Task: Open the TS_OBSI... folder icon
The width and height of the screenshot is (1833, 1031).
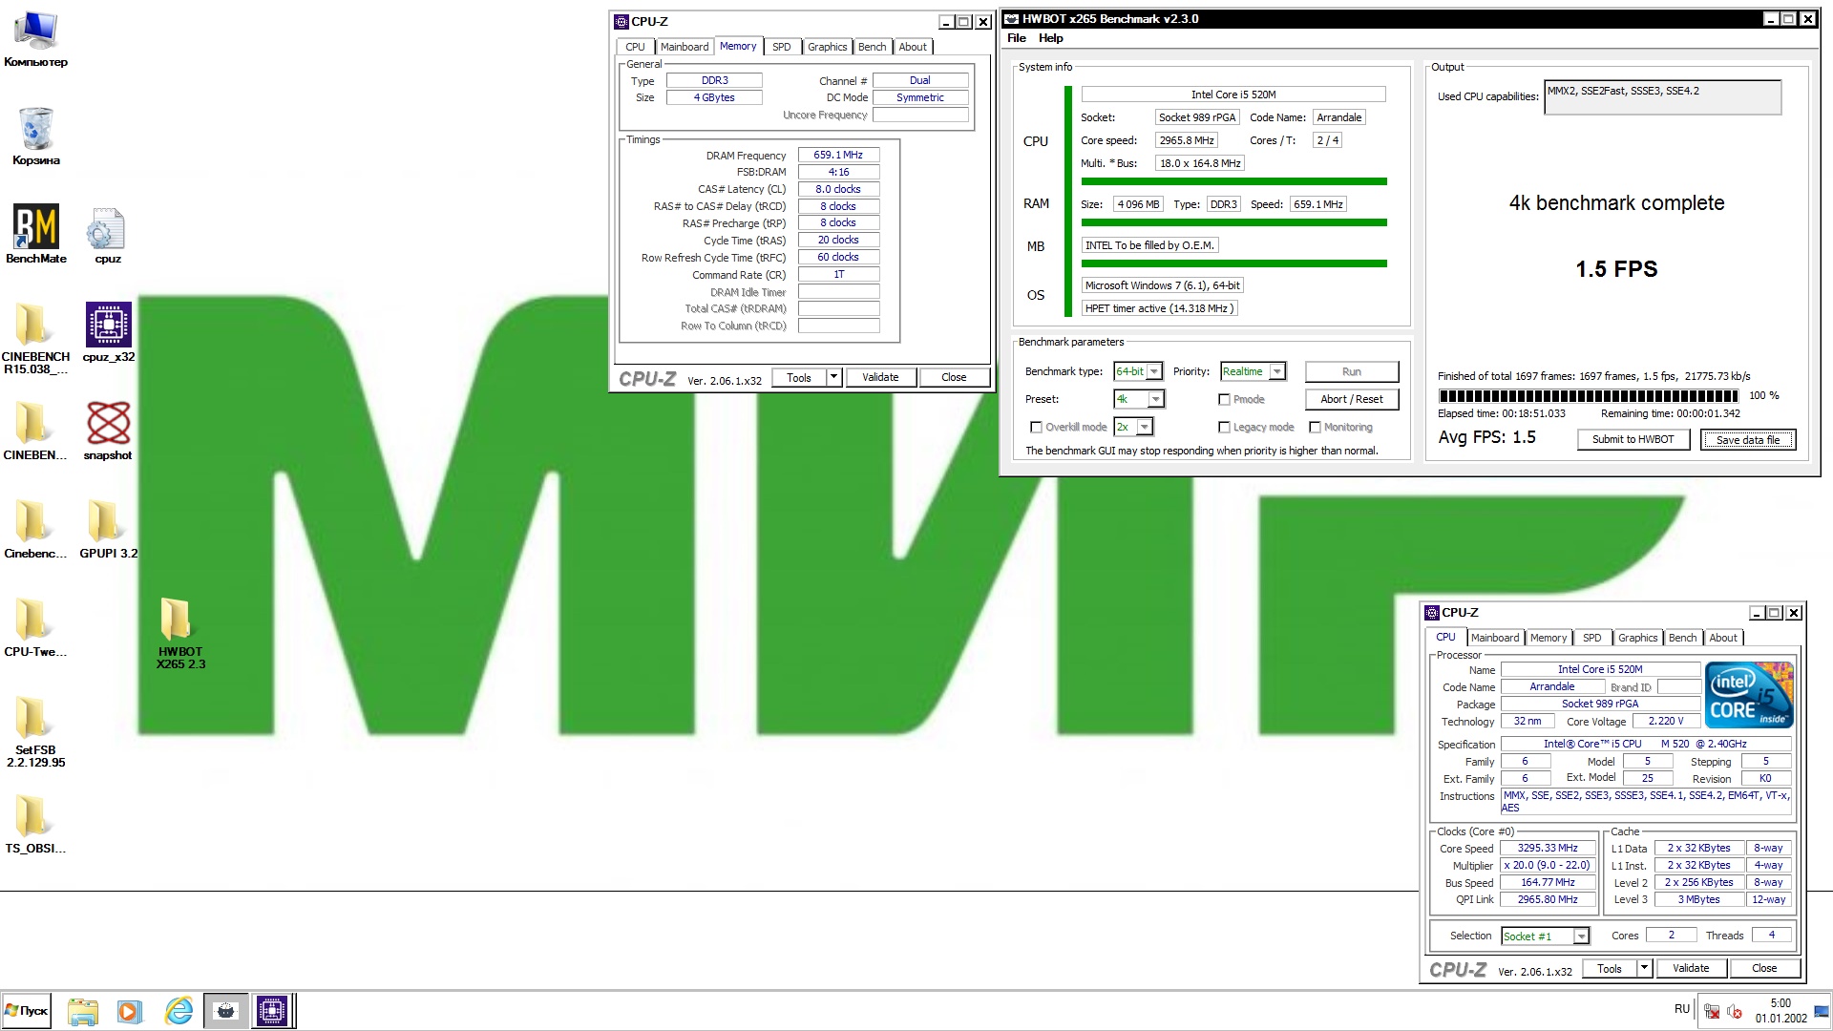Action: tap(35, 824)
